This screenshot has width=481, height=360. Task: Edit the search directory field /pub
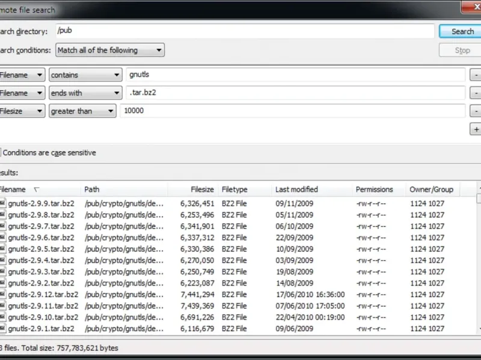245,31
